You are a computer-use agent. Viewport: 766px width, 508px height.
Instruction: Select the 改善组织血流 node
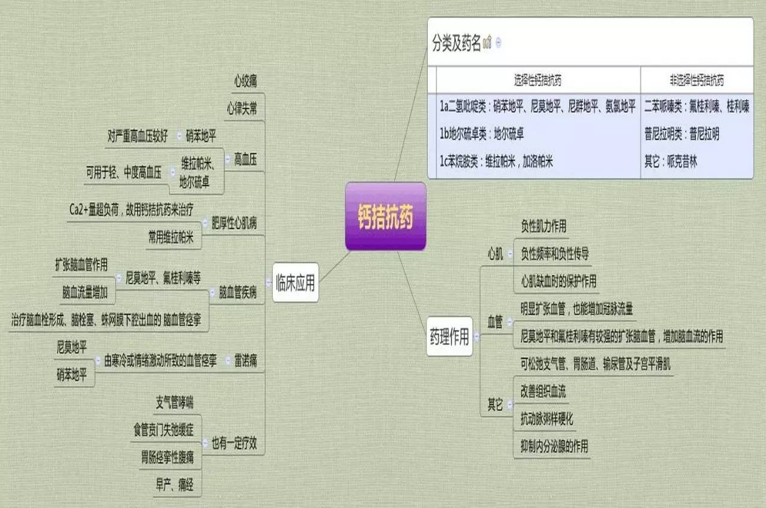543,392
